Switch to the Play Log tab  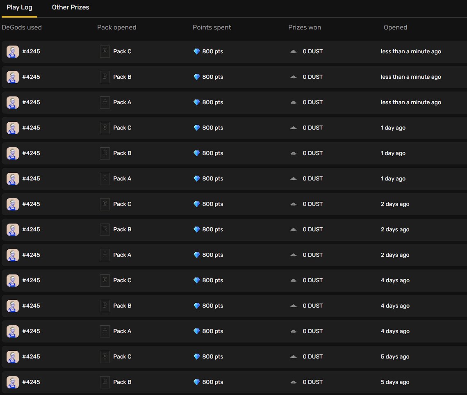tap(19, 7)
